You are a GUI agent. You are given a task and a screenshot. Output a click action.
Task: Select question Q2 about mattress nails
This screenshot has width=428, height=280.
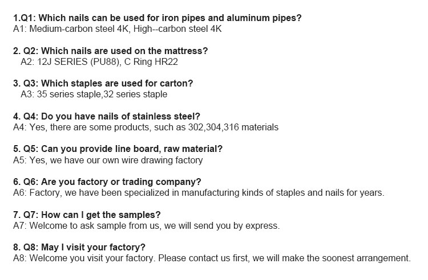coord(110,51)
